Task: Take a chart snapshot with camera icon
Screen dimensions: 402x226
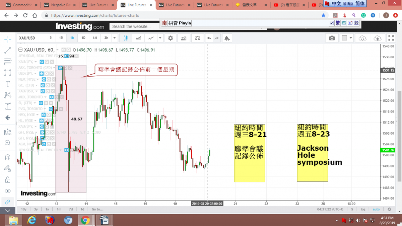Action: tap(332, 38)
